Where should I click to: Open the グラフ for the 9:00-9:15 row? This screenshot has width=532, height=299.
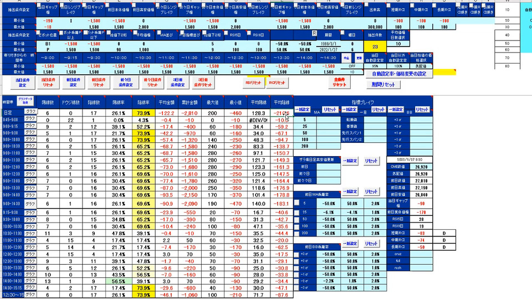(x=30, y=126)
